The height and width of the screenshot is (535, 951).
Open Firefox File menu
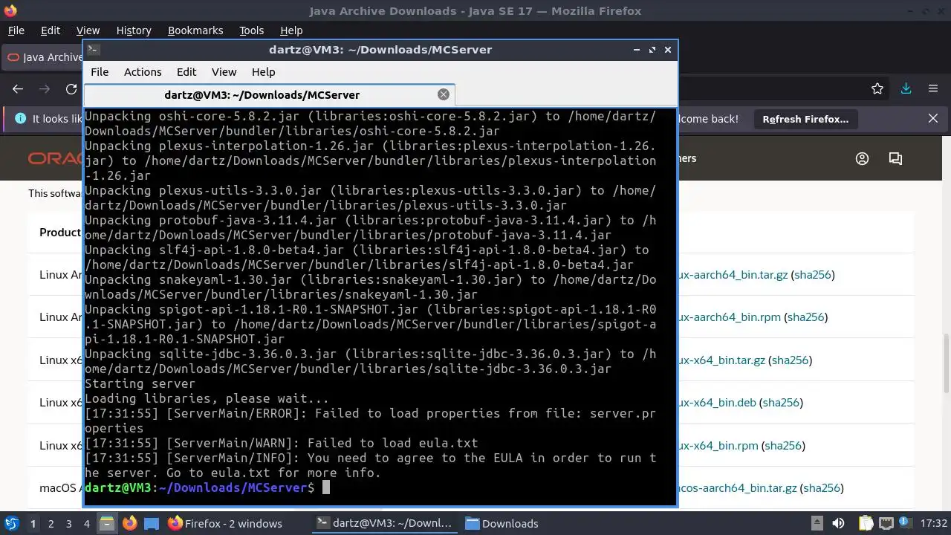pyautogui.click(x=16, y=30)
